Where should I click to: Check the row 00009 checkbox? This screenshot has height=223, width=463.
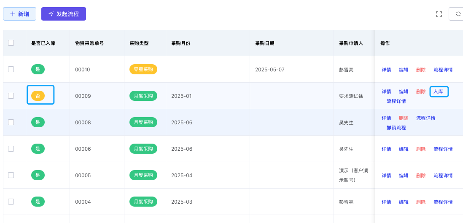click(11, 96)
